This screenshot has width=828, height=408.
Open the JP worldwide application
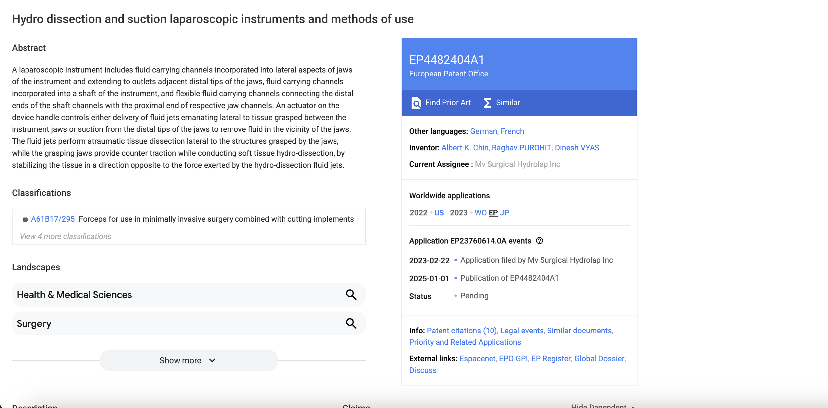(x=504, y=213)
